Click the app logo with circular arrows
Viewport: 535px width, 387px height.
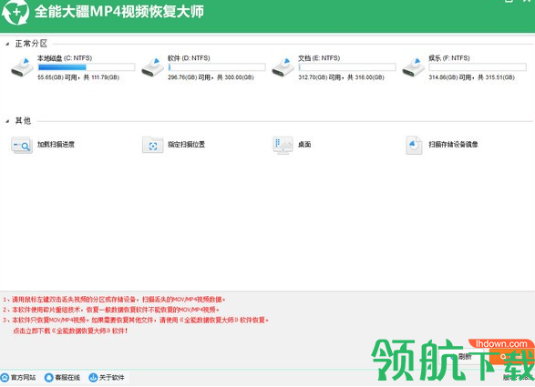coord(15,12)
